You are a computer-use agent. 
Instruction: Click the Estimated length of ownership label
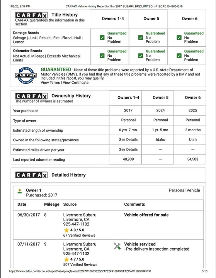(38, 131)
